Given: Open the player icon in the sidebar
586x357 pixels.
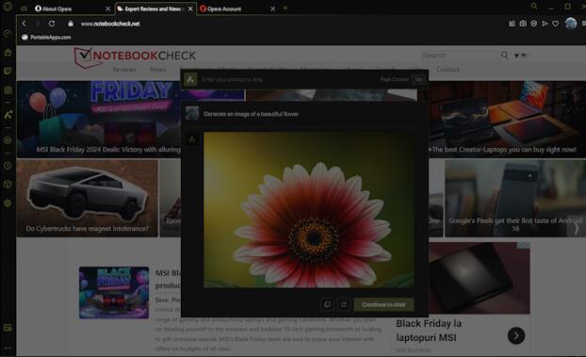Looking at the screenshot, I should coord(8,140).
